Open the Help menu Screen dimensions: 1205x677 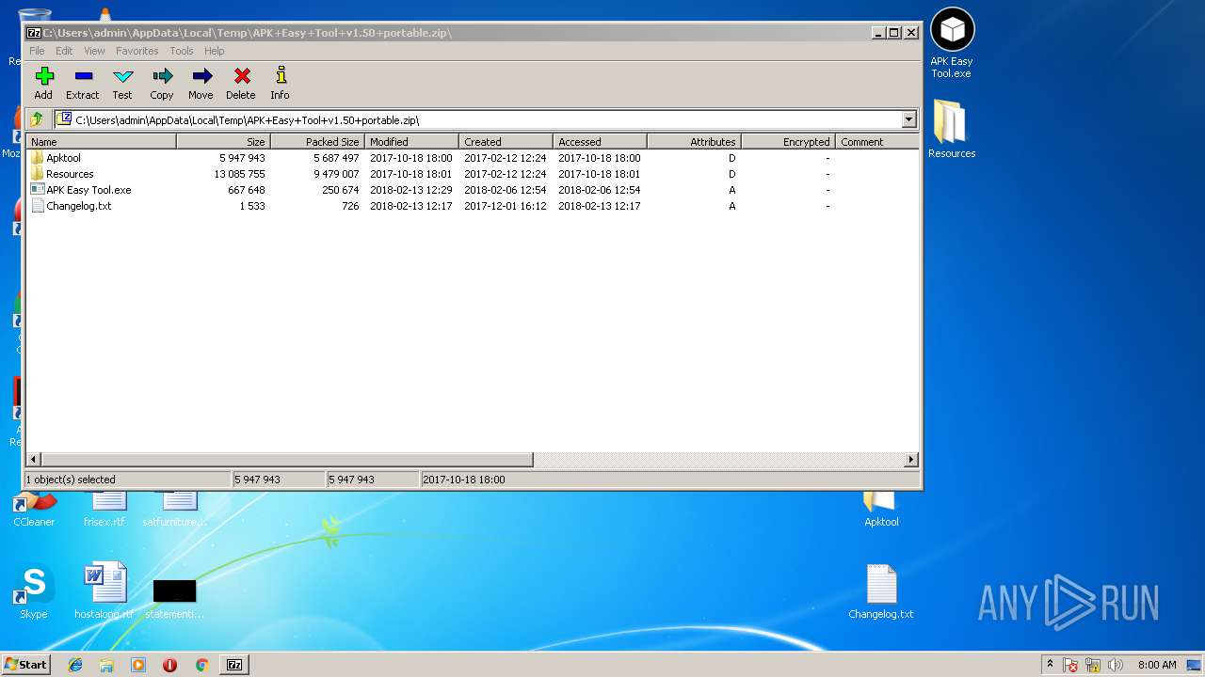(x=215, y=51)
